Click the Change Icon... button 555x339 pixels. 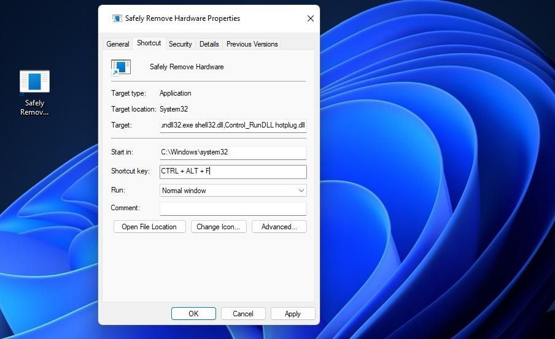tap(219, 227)
